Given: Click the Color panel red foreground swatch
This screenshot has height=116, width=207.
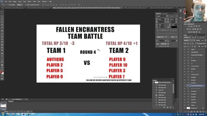Looking at the screenshot, I should [x=185, y=12].
